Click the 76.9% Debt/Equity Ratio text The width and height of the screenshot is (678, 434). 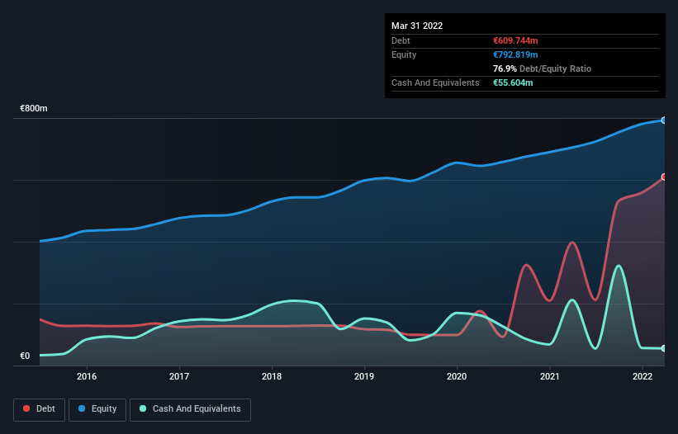542,68
